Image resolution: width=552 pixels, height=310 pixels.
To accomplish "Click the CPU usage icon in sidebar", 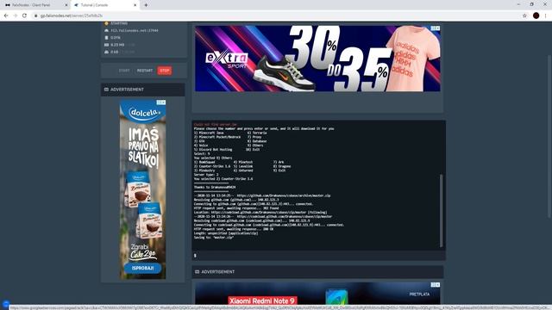I will click(106, 38).
